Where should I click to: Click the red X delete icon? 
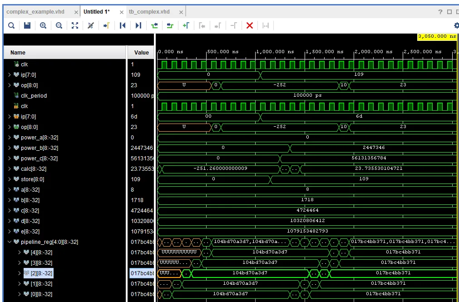pos(249,26)
